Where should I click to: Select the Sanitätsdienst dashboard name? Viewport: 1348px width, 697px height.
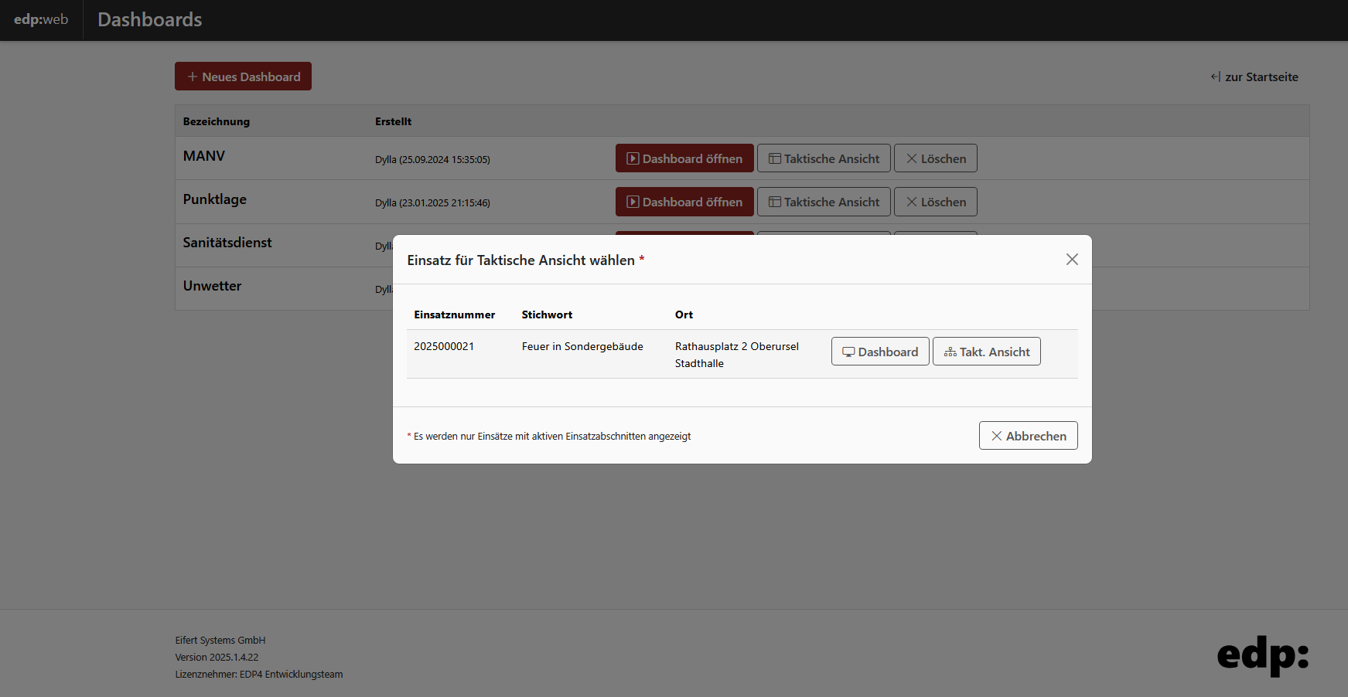tap(227, 243)
